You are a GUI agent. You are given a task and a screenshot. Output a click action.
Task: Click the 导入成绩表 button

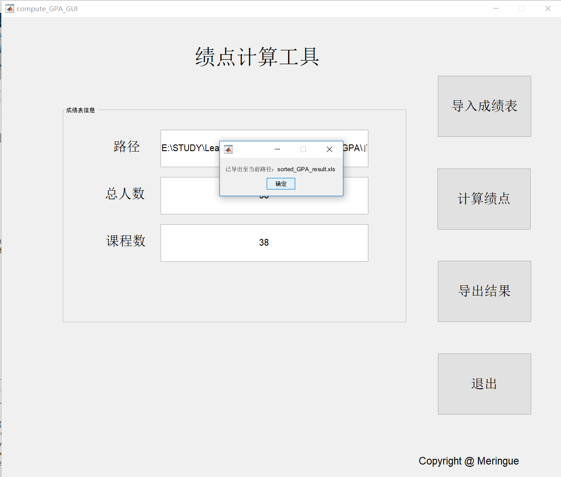484,106
